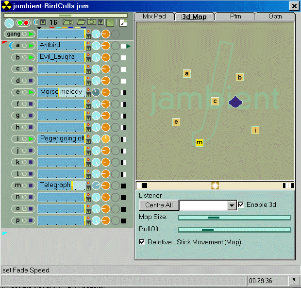Click the open folder icon in toolbar

80,22
